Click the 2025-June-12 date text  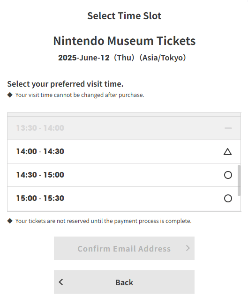tap(84, 58)
